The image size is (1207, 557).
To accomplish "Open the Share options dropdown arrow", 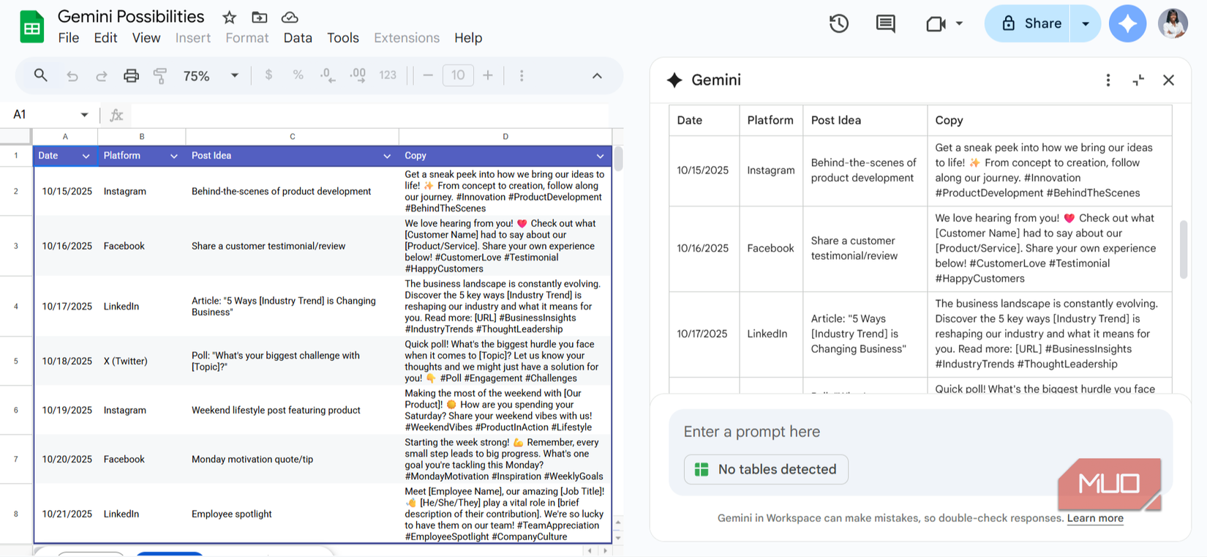I will 1086,23.
